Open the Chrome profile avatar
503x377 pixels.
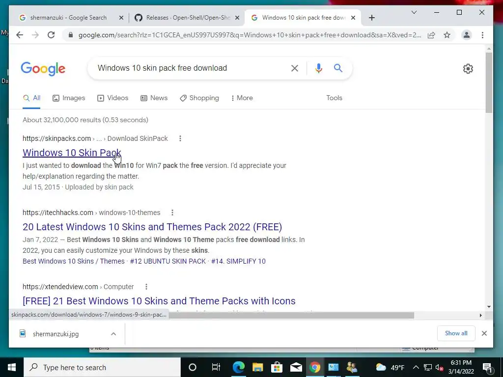click(x=467, y=35)
